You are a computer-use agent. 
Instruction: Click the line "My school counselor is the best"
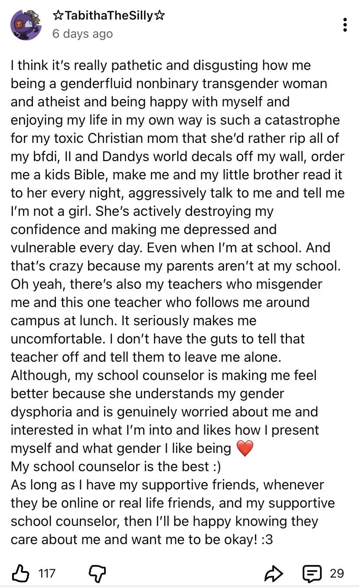click(111, 466)
